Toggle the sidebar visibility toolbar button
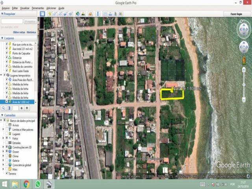Image resolution: width=252 pixels, height=189 pixels. pos(43,14)
